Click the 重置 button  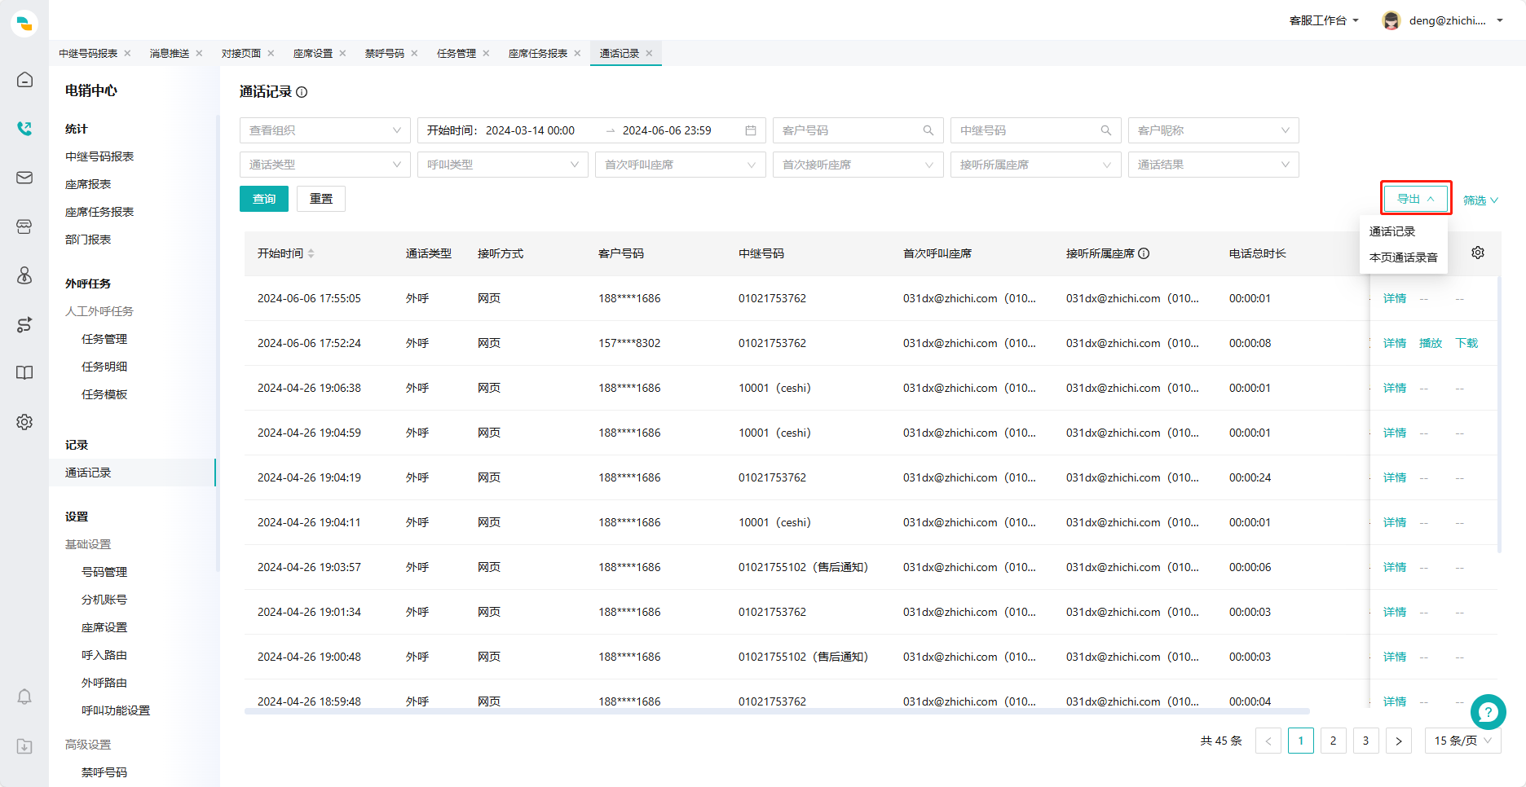click(321, 199)
